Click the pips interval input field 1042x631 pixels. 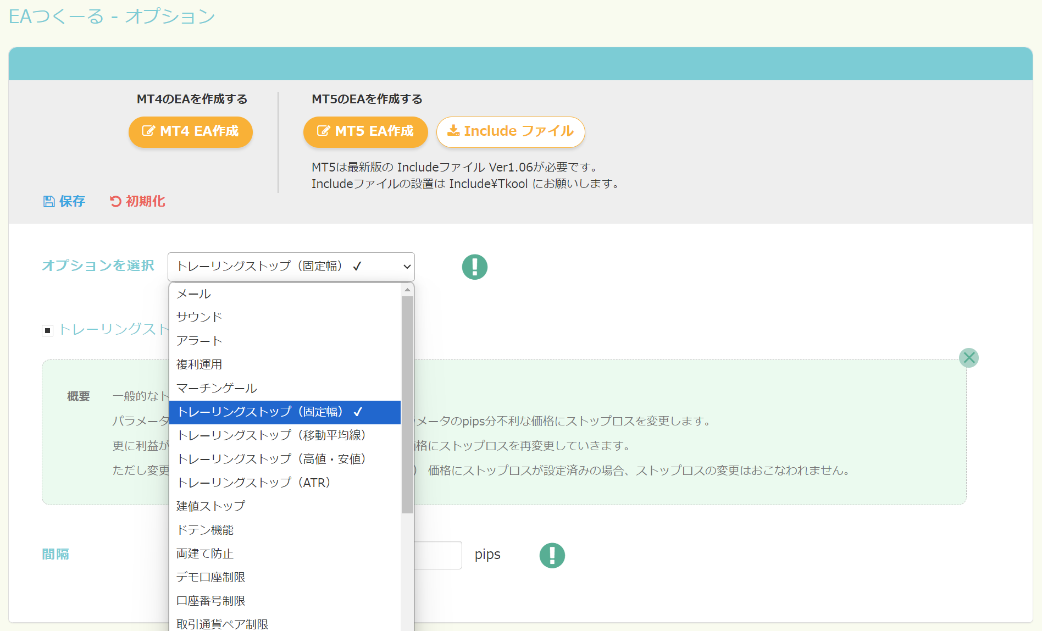pyautogui.click(x=437, y=555)
